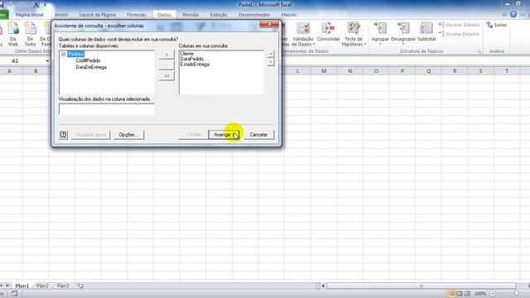530x298 pixels.
Task: Open the Fórmulas ribbon tab
Action: pyautogui.click(x=137, y=15)
